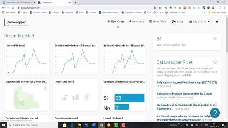Open OCTAVIA - Inicio bookmark
The image size is (228, 128).
38,12
